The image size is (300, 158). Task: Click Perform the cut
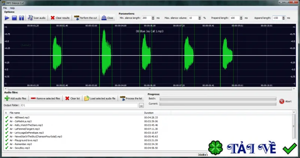(85, 18)
